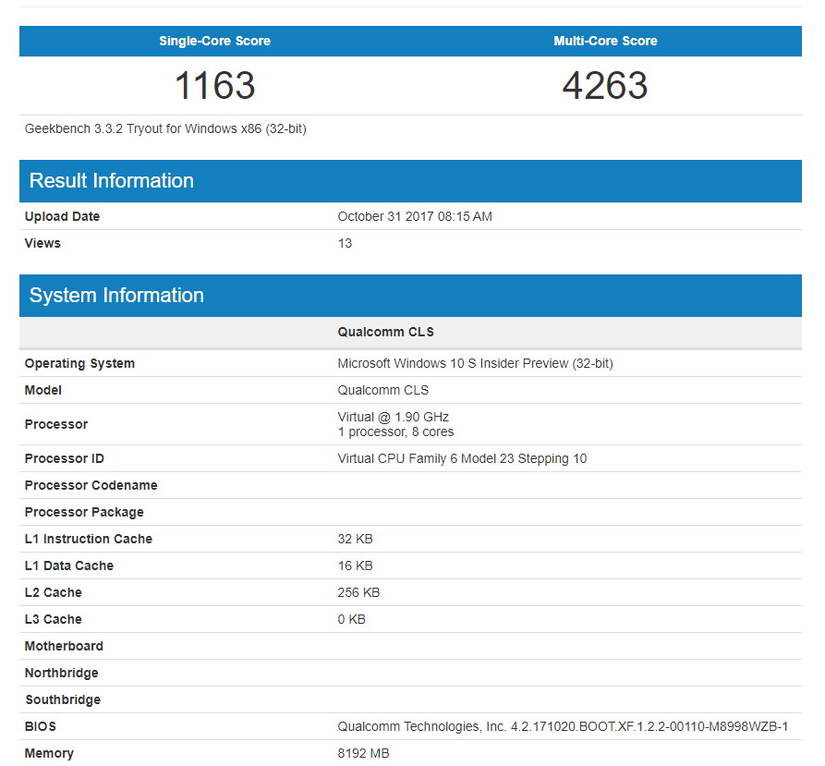The height and width of the screenshot is (766, 825).
Task: Select the 8192 MB memory value
Action: tap(364, 754)
